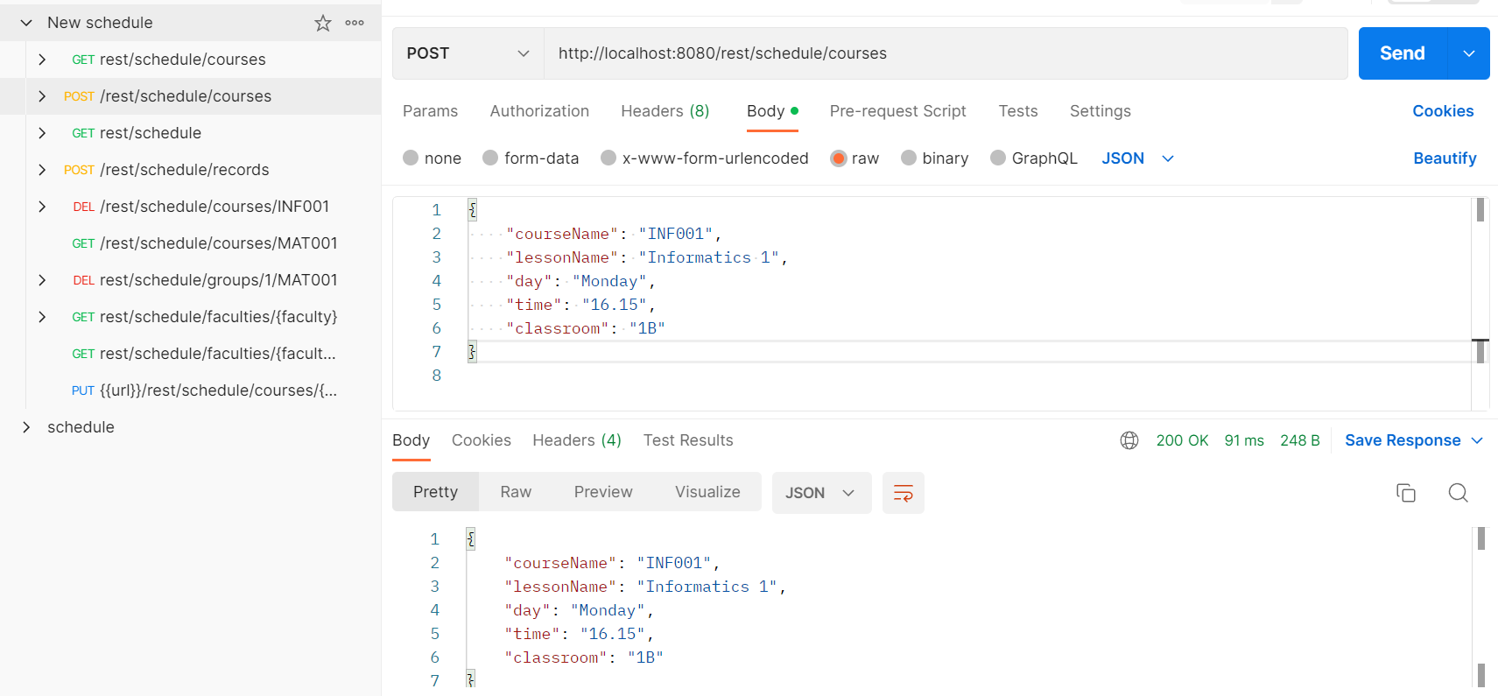This screenshot has height=696, width=1498.
Task: Search within the response body
Action: [x=1458, y=493]
